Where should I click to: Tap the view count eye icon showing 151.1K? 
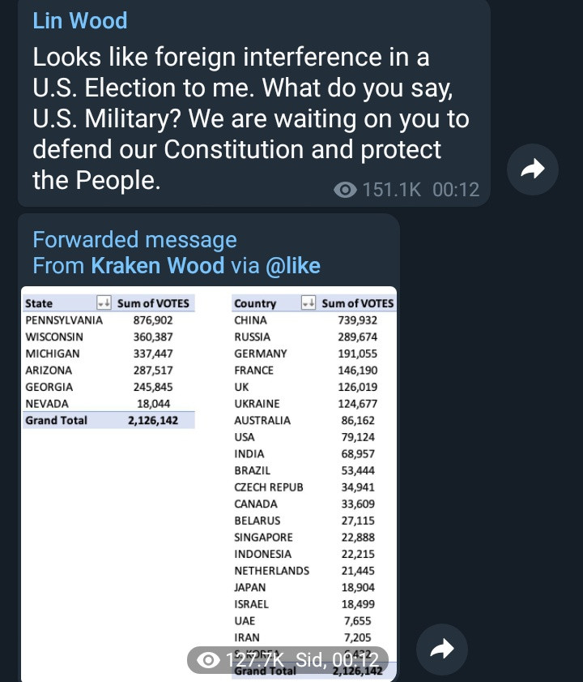pyautogui.click(x=345, y=190)
